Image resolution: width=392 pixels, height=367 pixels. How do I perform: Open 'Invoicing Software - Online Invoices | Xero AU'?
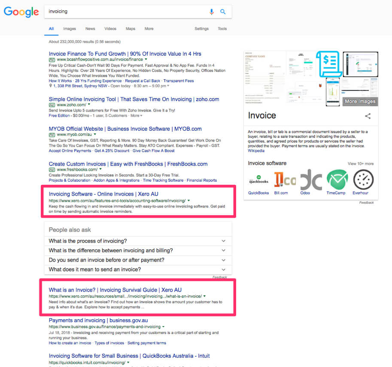103,194
